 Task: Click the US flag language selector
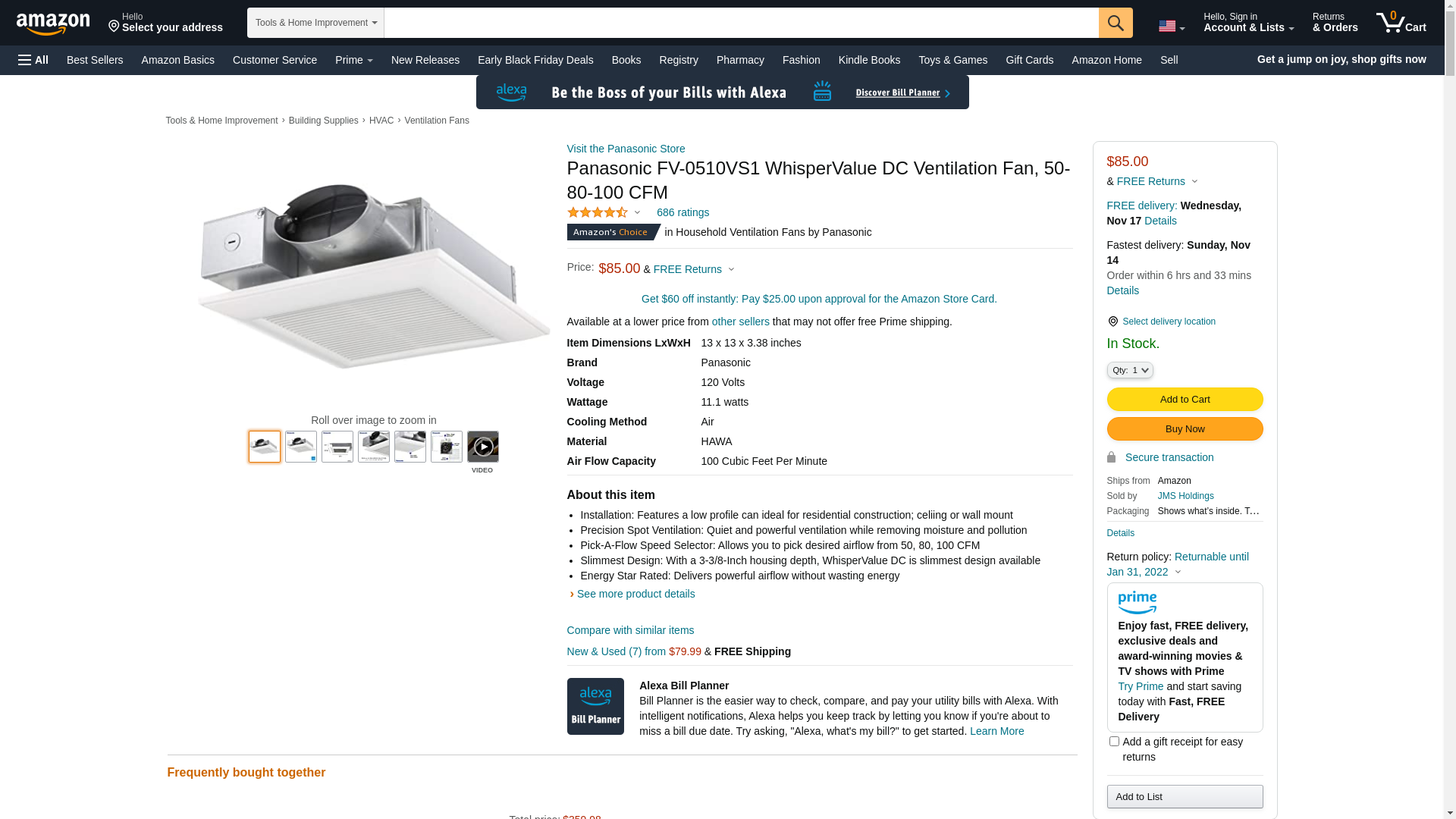coord(1172,27)
